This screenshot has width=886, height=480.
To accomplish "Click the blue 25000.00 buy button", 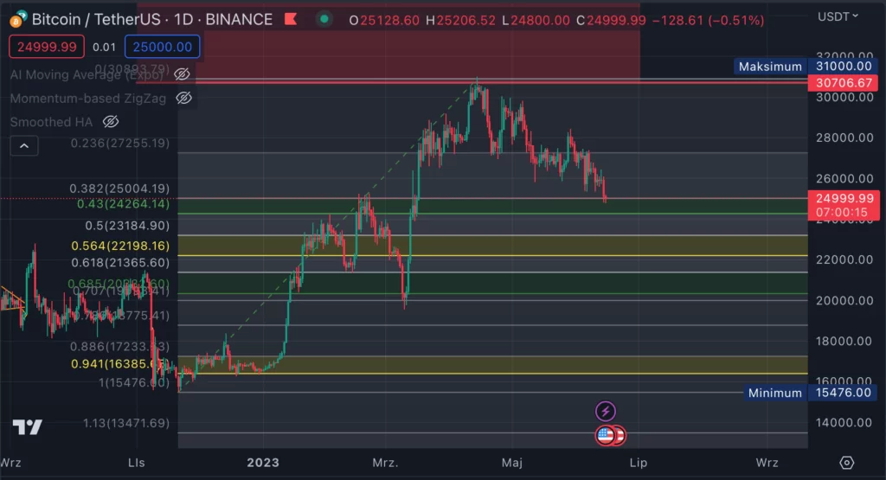I will [x=162, y=47].
